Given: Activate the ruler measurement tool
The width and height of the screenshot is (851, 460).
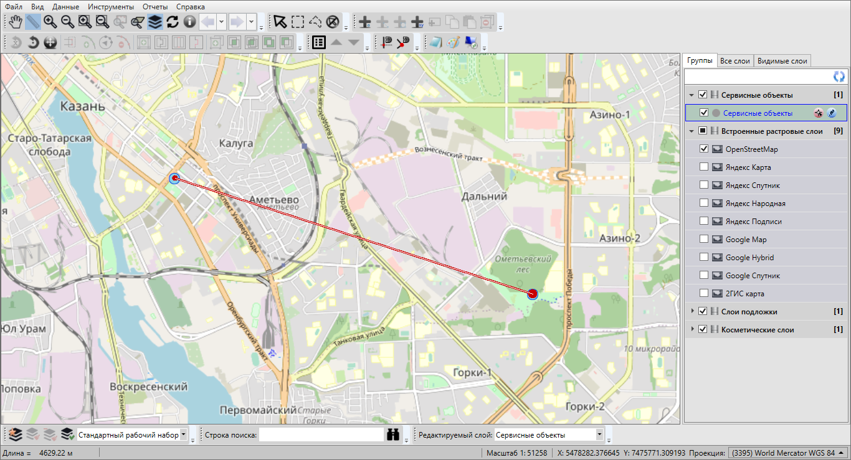Looking at the screenshot, I should [33, 22].
